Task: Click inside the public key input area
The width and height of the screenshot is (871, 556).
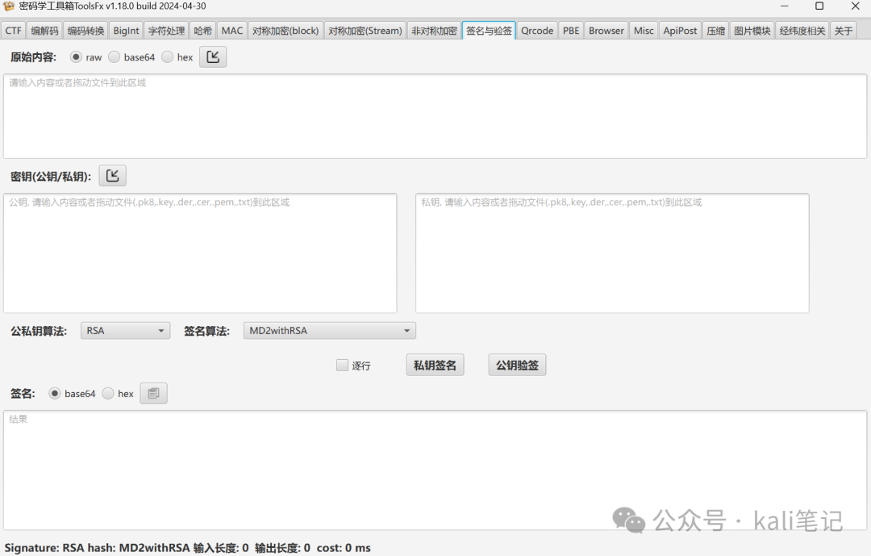Action: [202, 252]
